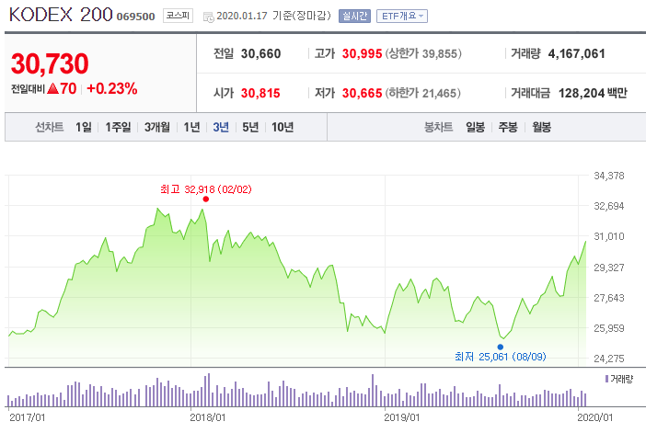Click the 하한가 21,465 text
The height and width of the screenshot is (433, 646).
423,93
